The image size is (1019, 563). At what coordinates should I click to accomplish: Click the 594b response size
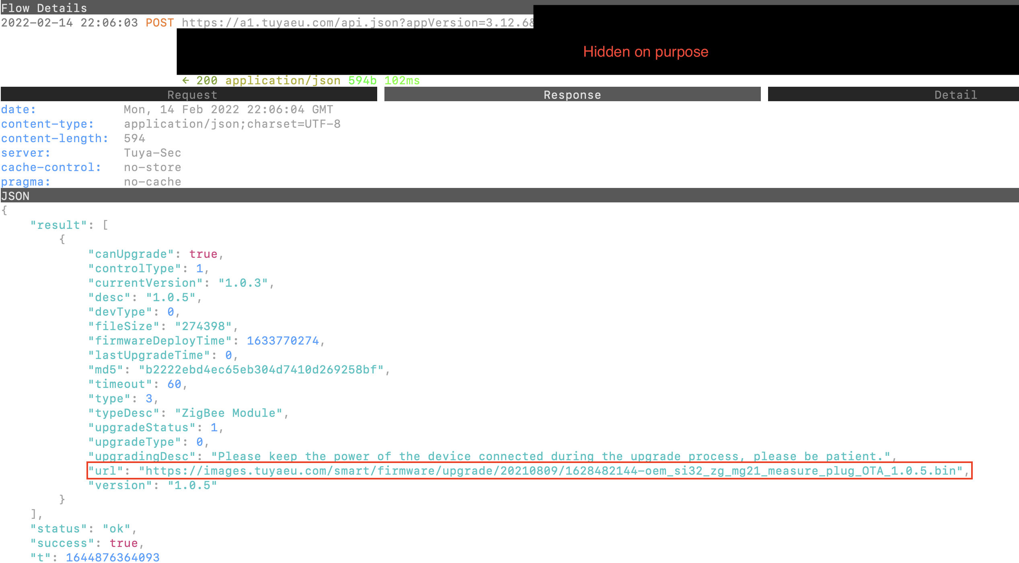(362, 80)
